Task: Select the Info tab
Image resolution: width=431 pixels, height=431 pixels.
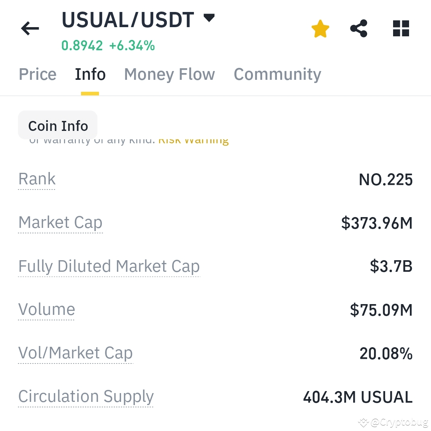Action: (x=90, y=74)
